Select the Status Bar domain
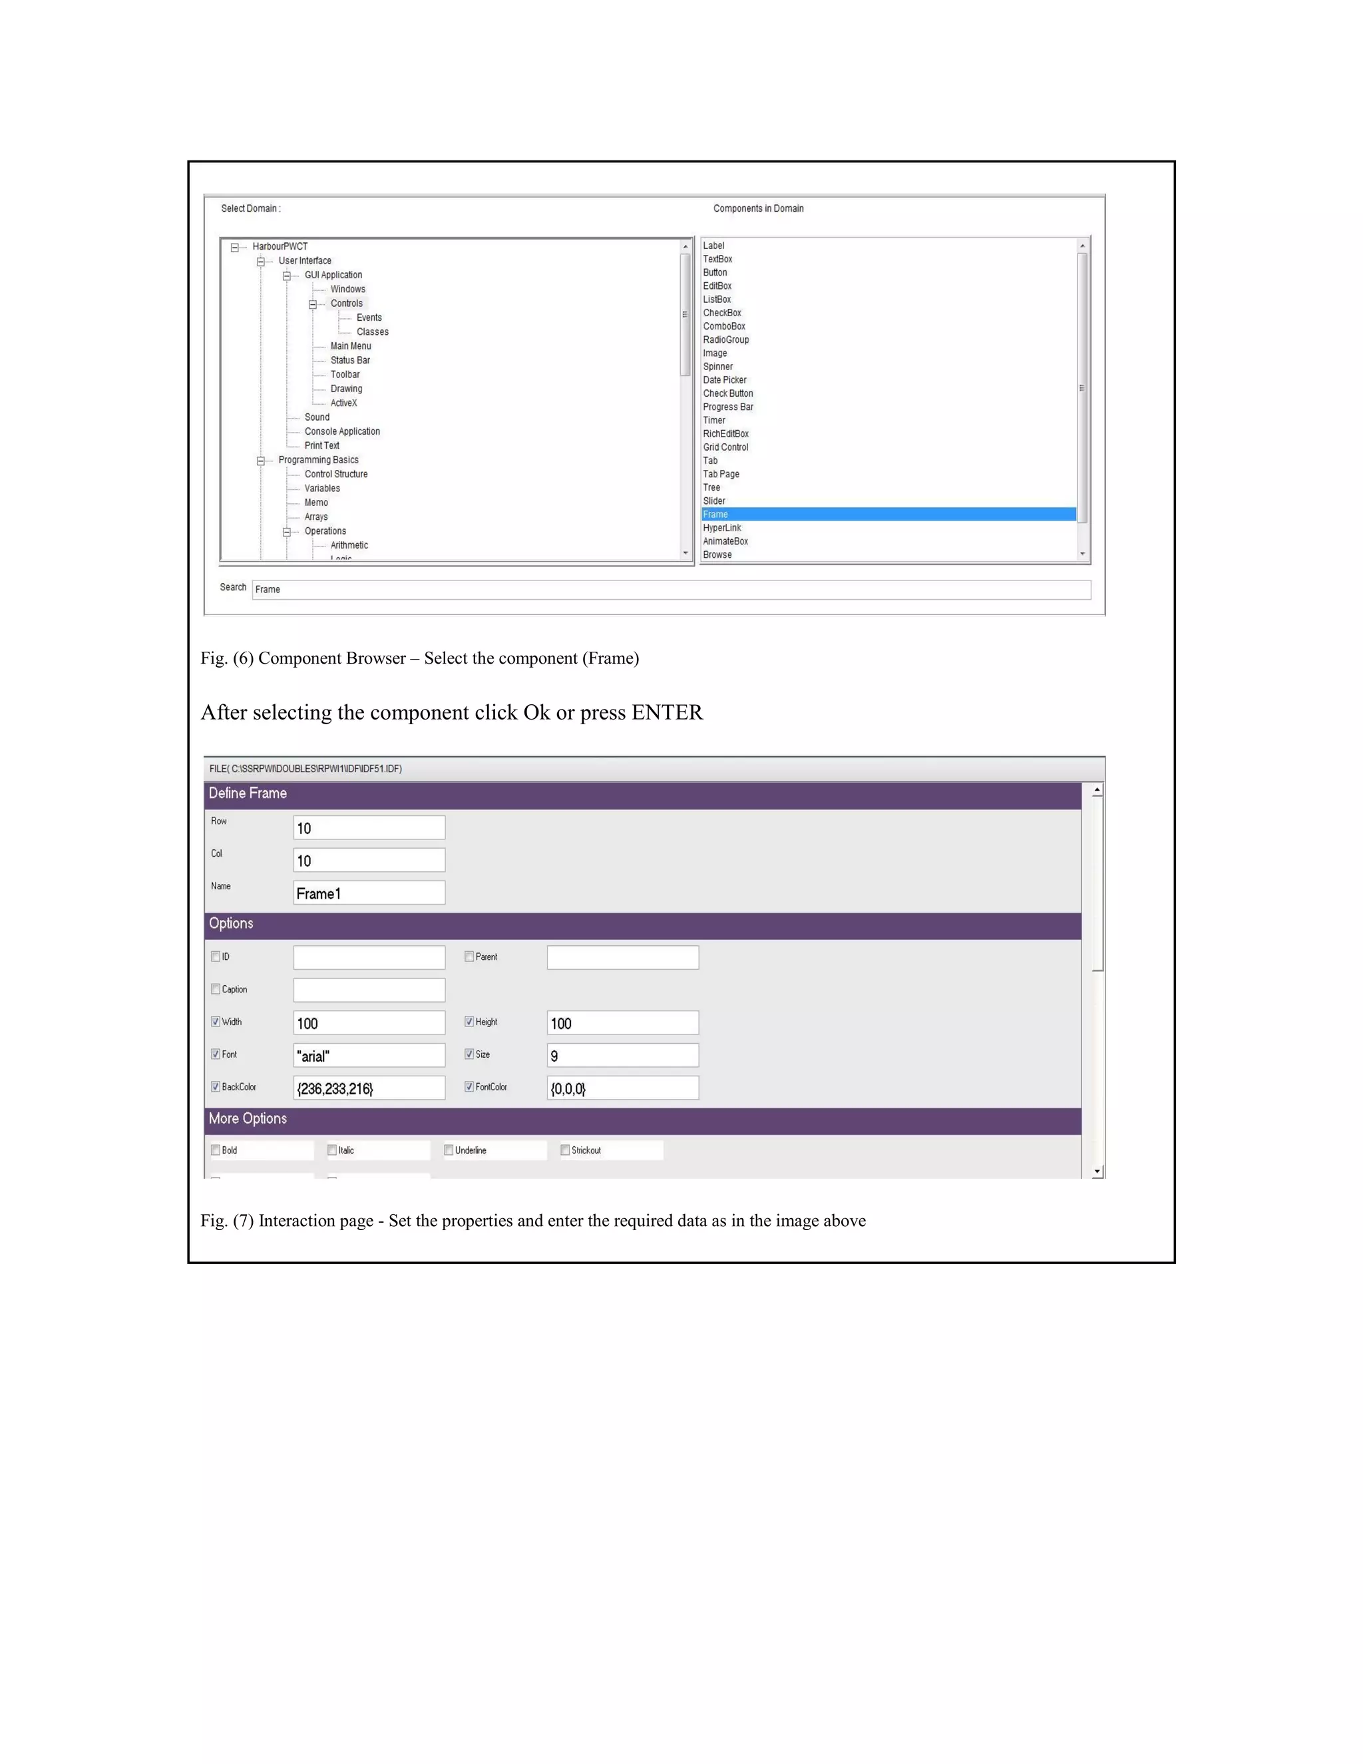This screenshot has width=1363, height=1764. (349, 360)
